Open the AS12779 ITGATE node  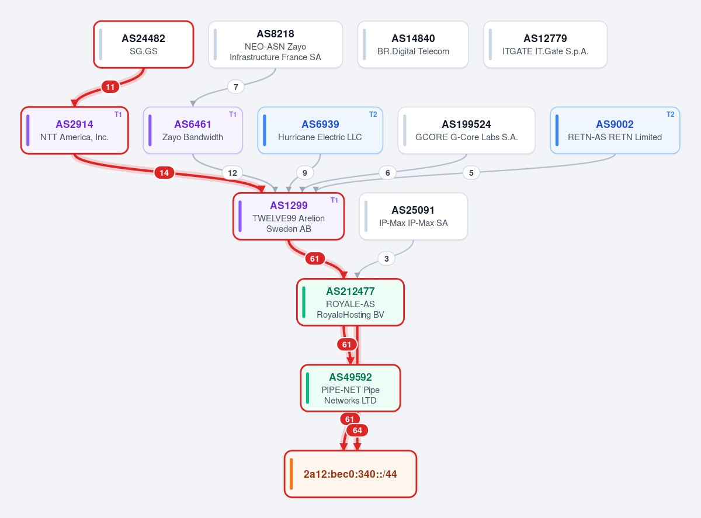point(546,44)
